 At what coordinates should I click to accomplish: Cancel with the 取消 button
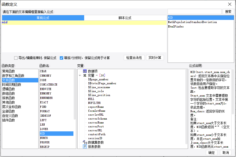click(x=226, y=153)
